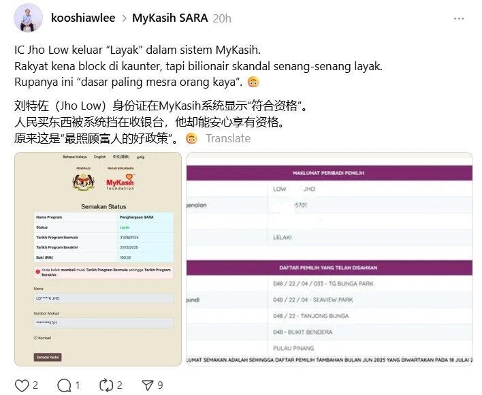Click the MyKasih Foundation logo
The height and width of the screenshot is (395, 482).
120,182
